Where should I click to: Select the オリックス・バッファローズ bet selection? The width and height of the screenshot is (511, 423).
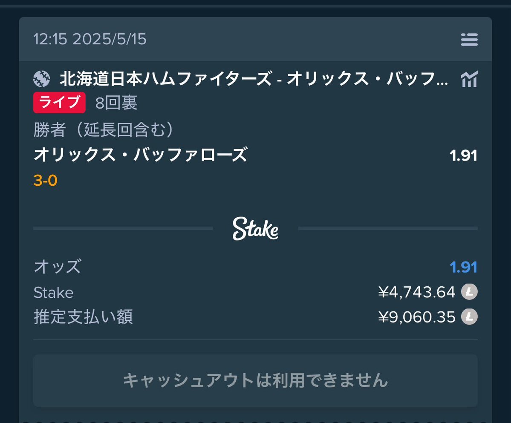pos(141,154)
